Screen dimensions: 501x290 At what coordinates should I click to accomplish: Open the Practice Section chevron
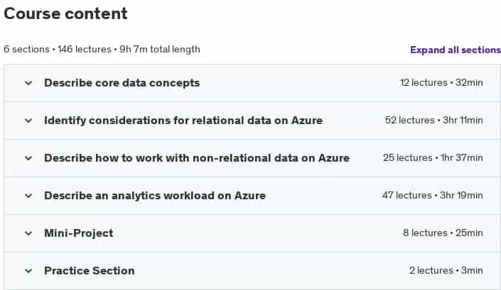click(x=28, y=271)
